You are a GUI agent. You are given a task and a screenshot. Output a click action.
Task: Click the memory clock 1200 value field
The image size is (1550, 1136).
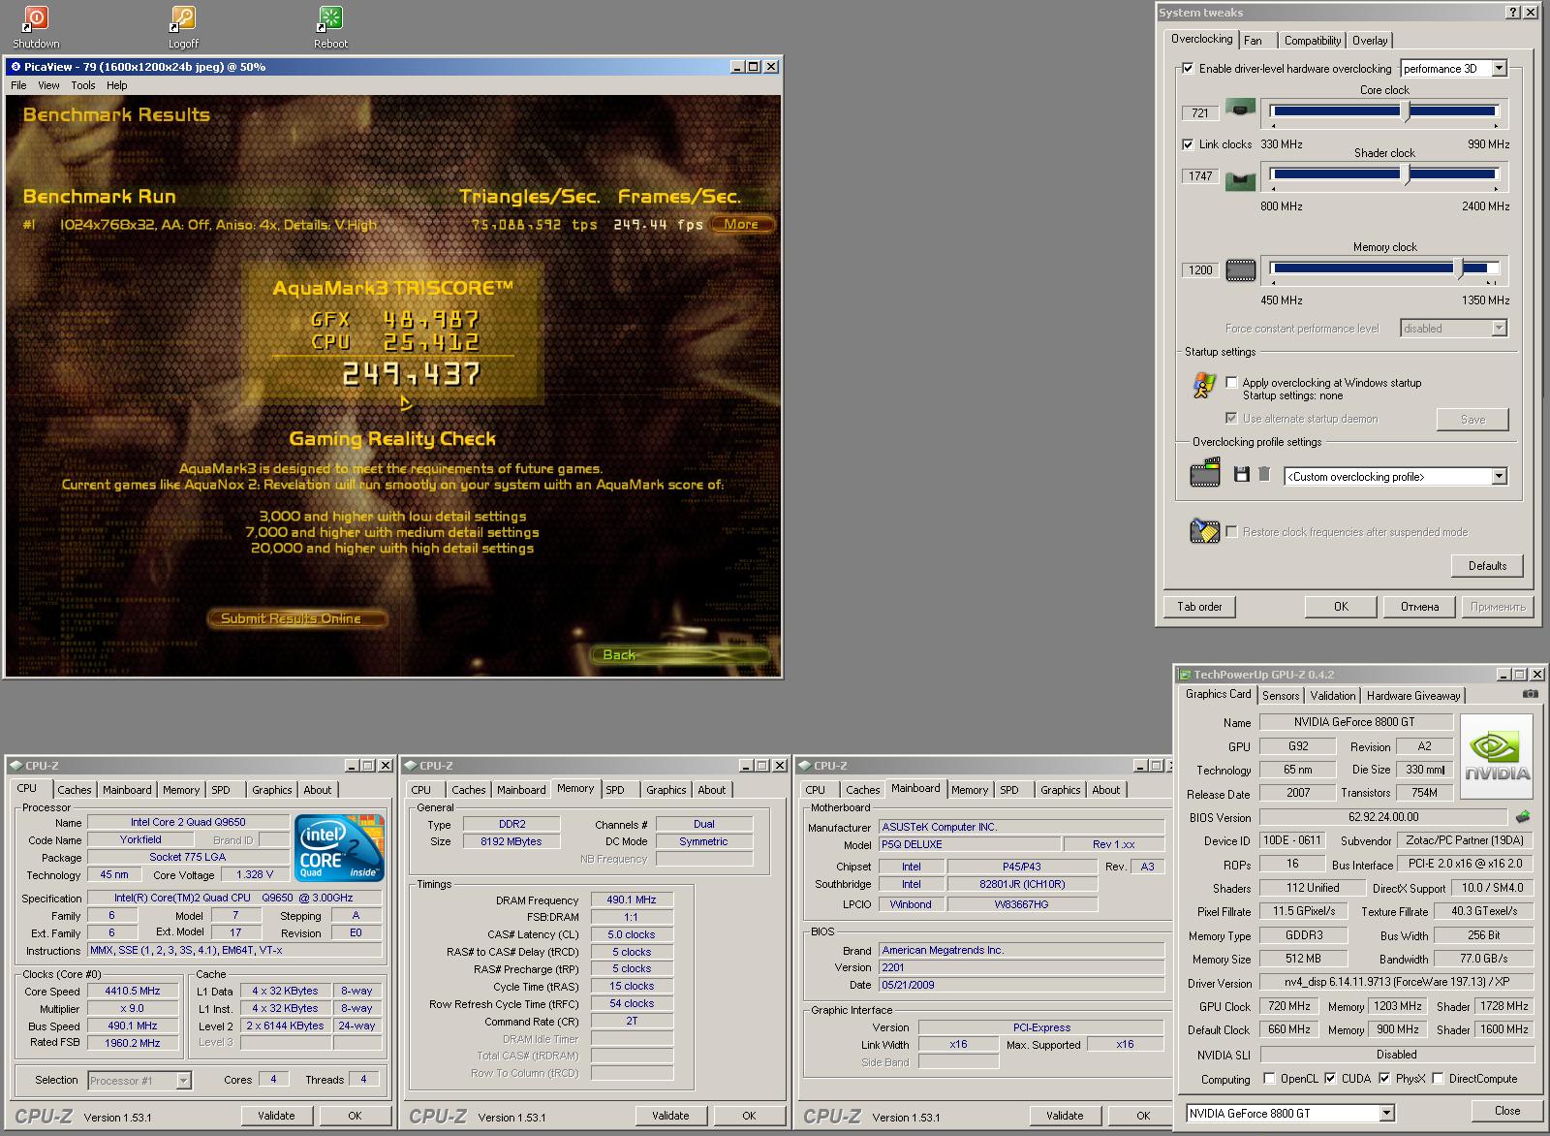tap(1199, 270)
